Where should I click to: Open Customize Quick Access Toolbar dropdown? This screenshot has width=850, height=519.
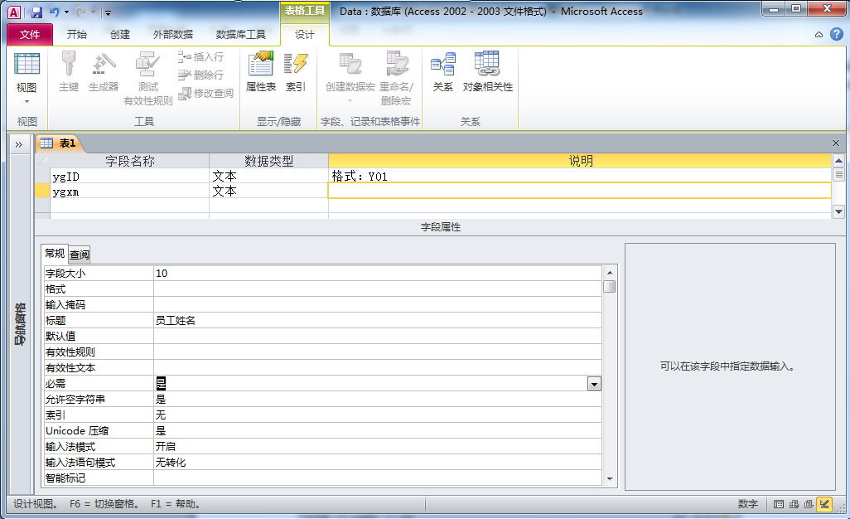pyautogui.click(x=108, y=12)
